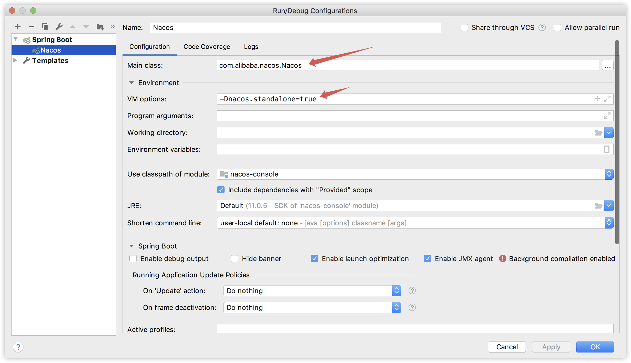Click the OK button
Screen dimensions: 631x363
pos(595,347)
